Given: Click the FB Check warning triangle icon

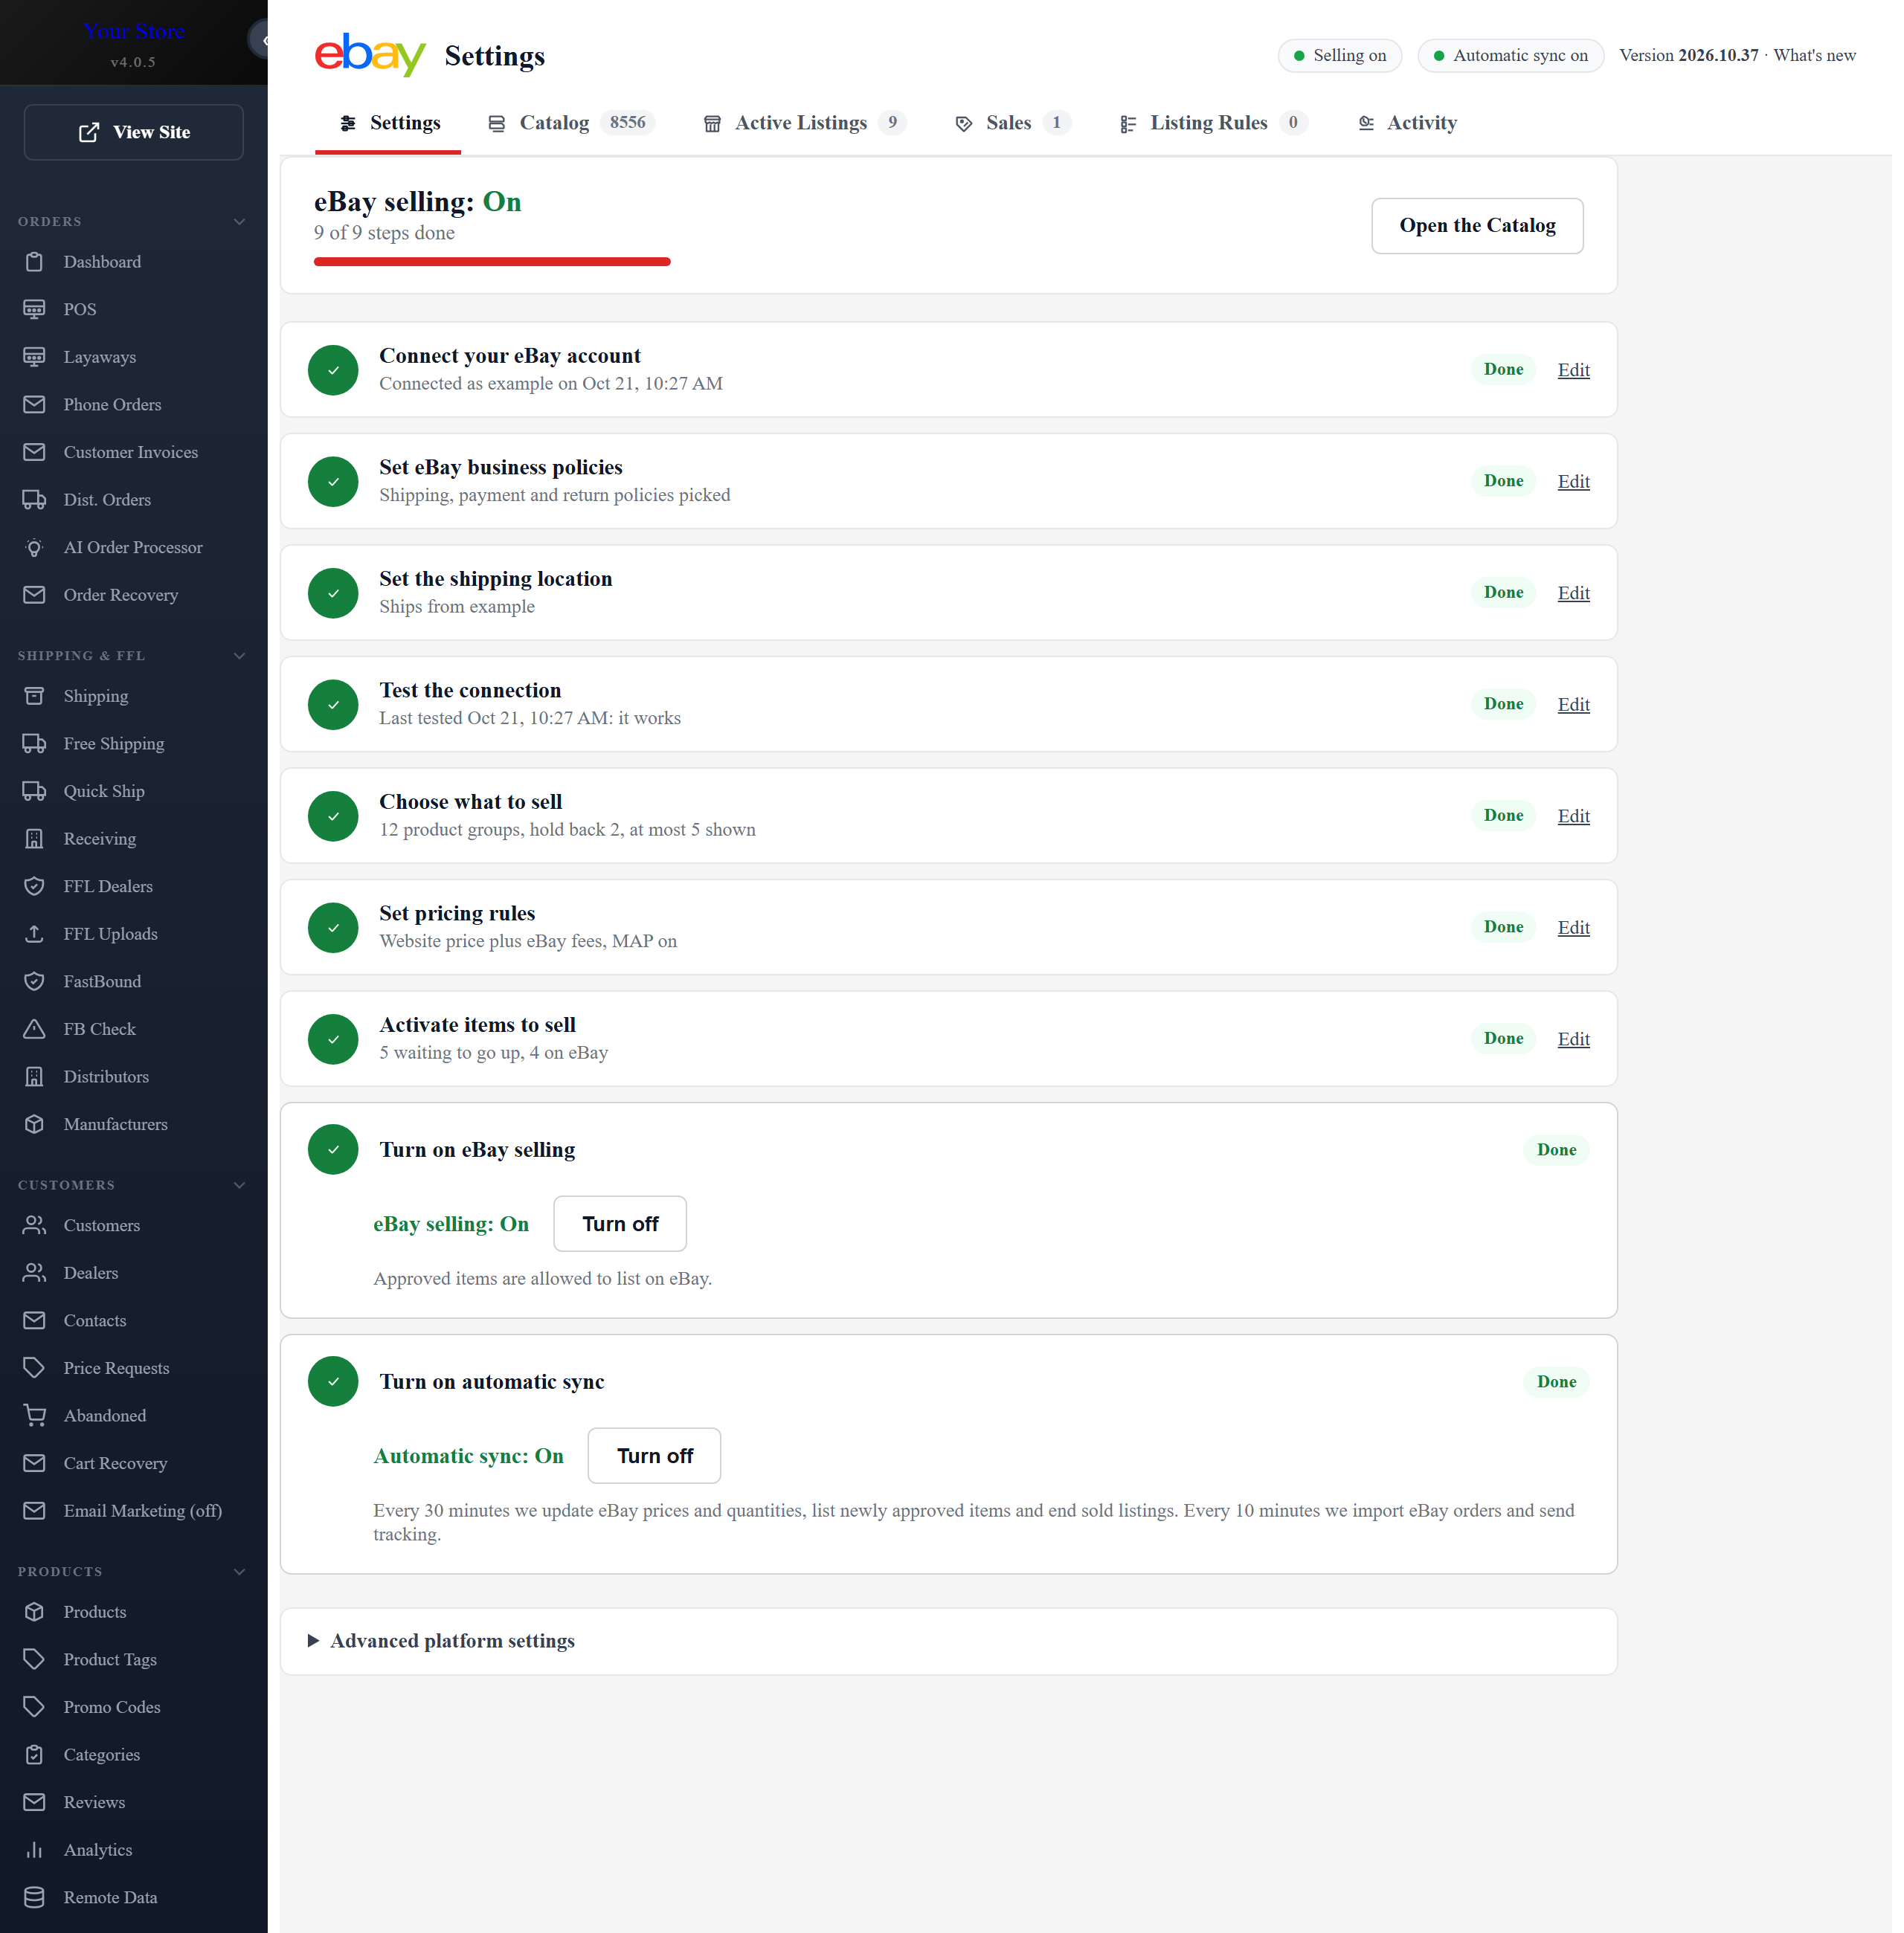Looking at the screenshot, I should point(34,1030).
